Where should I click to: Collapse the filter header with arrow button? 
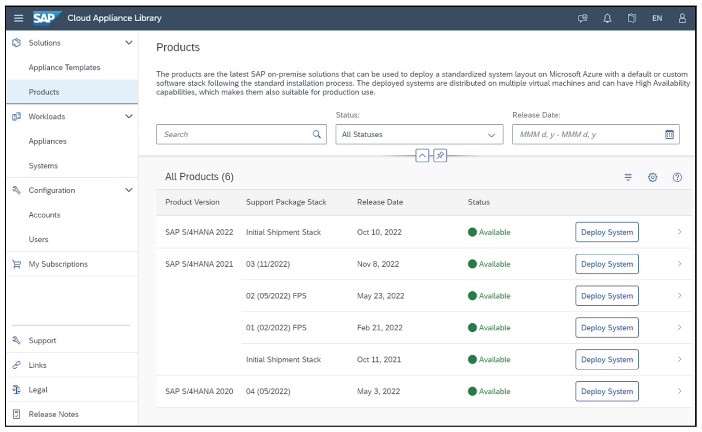coord(422,155)
